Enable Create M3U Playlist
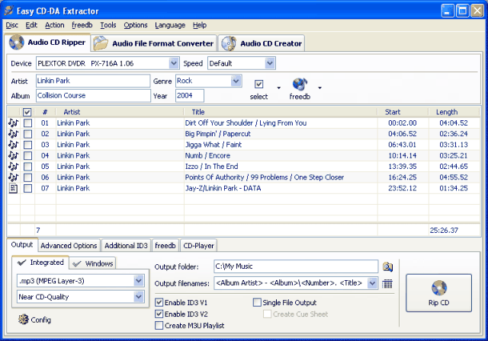Image resolution: width=488 pixels, height=341 pixels. 159,325
